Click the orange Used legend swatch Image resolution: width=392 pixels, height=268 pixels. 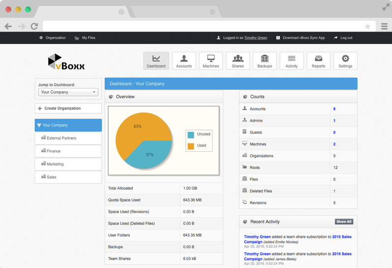(191, 146)
